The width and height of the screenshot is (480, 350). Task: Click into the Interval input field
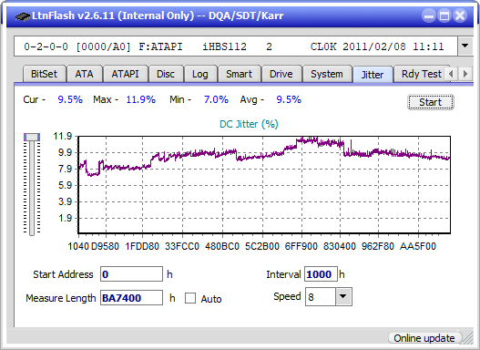click(x=321, y=274)
